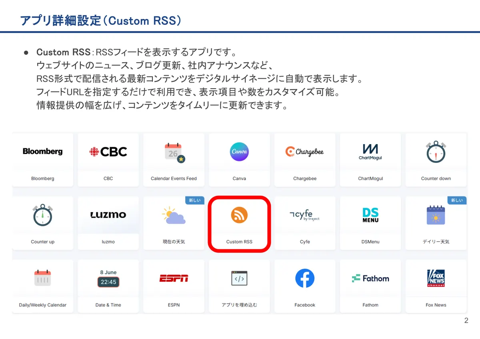Click the Calendar Events Feed caption

pos(174,178)
